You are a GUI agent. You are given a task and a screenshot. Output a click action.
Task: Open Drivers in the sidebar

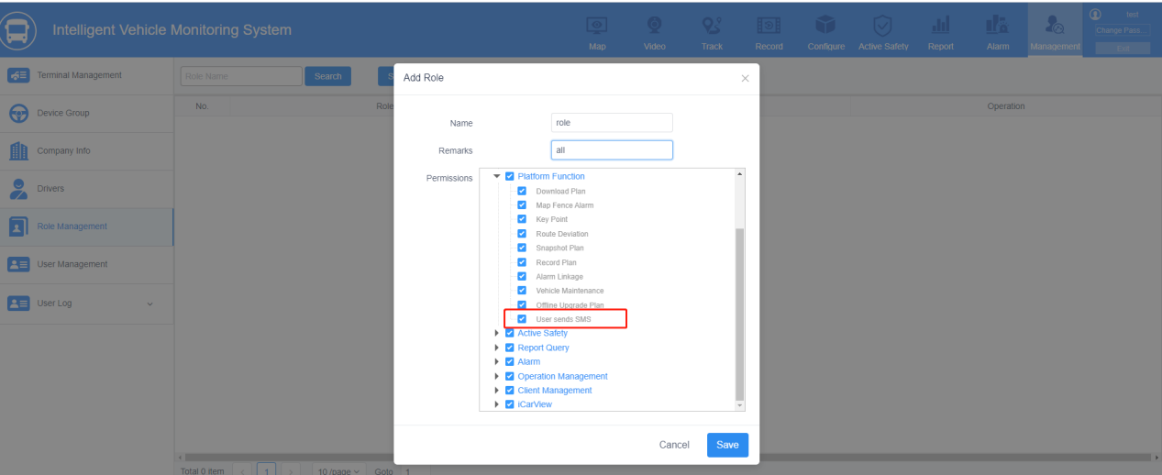pos(86,188)
